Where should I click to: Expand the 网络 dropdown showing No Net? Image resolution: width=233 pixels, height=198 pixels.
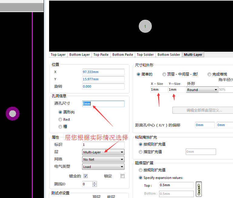coord(103,159)
